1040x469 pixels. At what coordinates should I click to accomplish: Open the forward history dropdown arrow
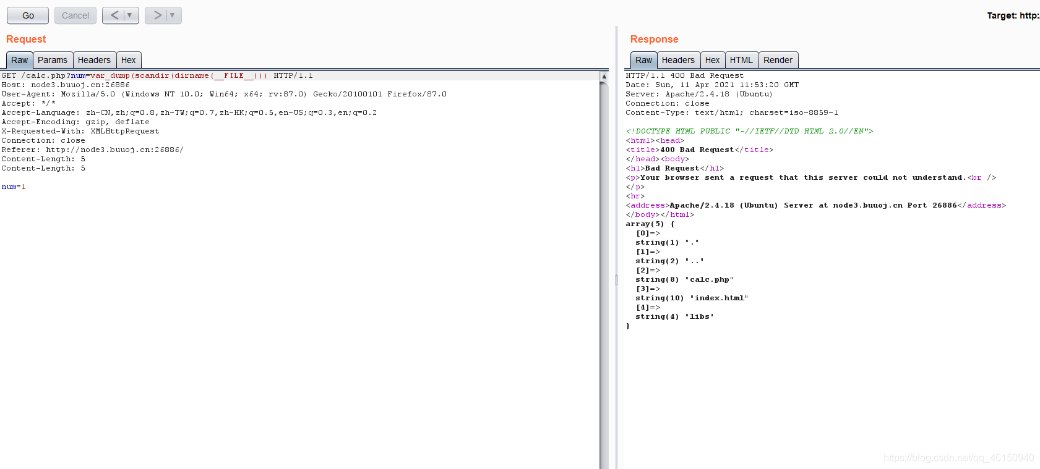pos(173,15)
